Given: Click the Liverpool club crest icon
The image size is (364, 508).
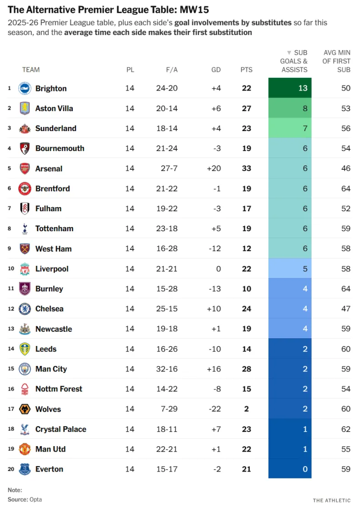Looking at the screenshot, I should click(x=25, y=269).
